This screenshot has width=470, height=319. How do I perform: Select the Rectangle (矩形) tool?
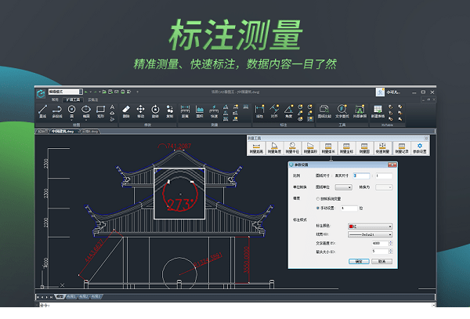[100, 111]
